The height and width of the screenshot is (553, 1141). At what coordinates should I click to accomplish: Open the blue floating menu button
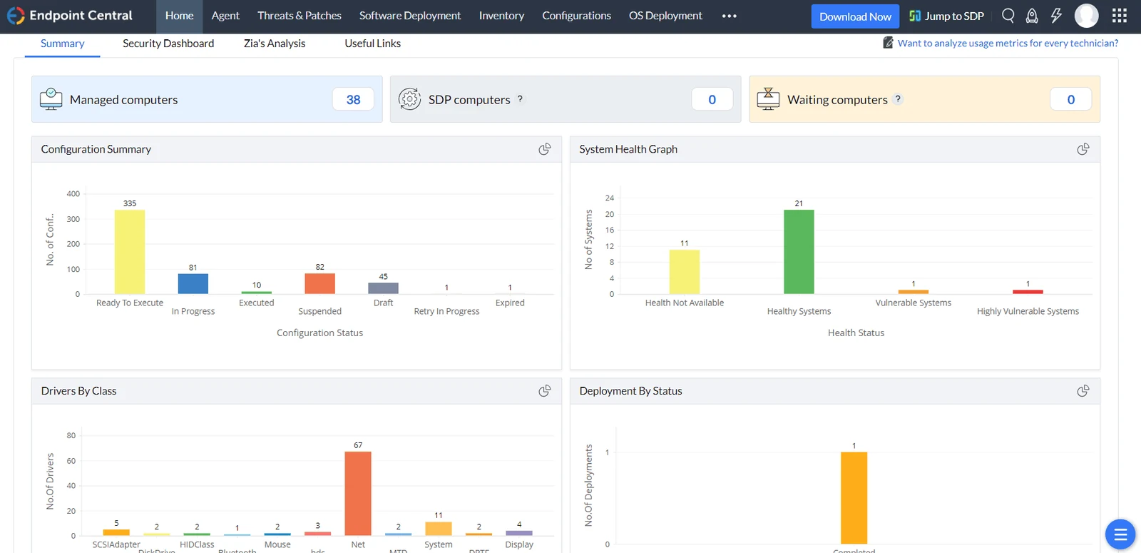pyautogui.click(x=1120, y=534)
